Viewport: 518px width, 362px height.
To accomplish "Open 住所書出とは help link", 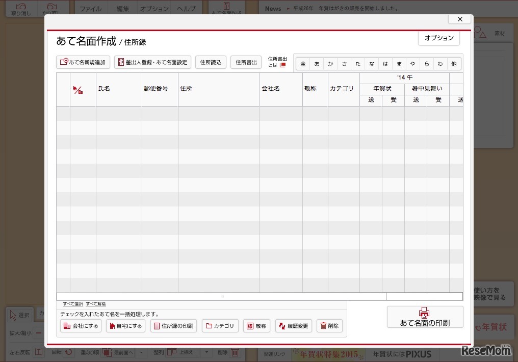I will 277,62.
